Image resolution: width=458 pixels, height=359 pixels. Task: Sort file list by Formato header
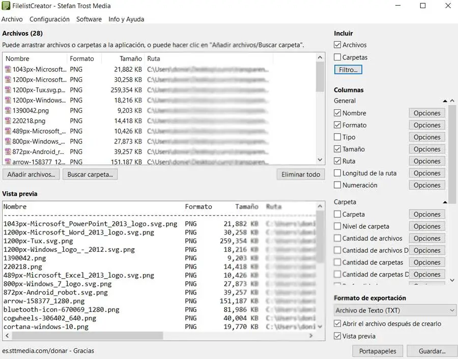click(84, 58)
